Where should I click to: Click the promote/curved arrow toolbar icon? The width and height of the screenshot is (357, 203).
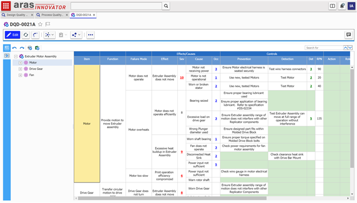[x=35, y=34]
